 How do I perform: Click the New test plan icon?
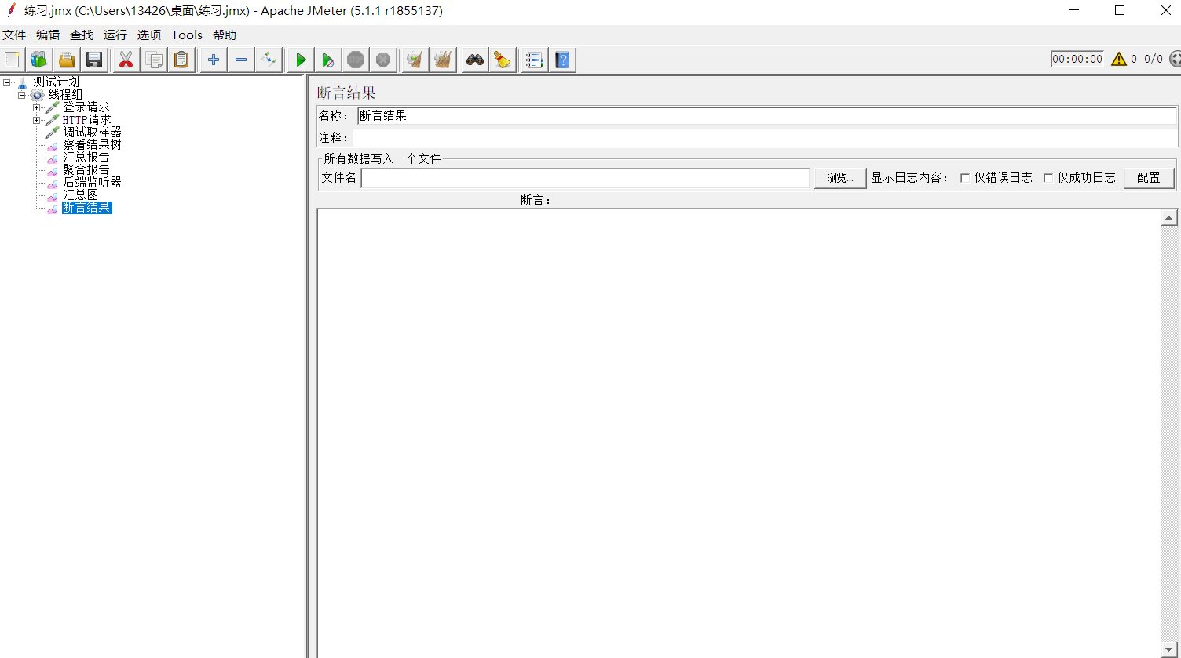(12, 60)
